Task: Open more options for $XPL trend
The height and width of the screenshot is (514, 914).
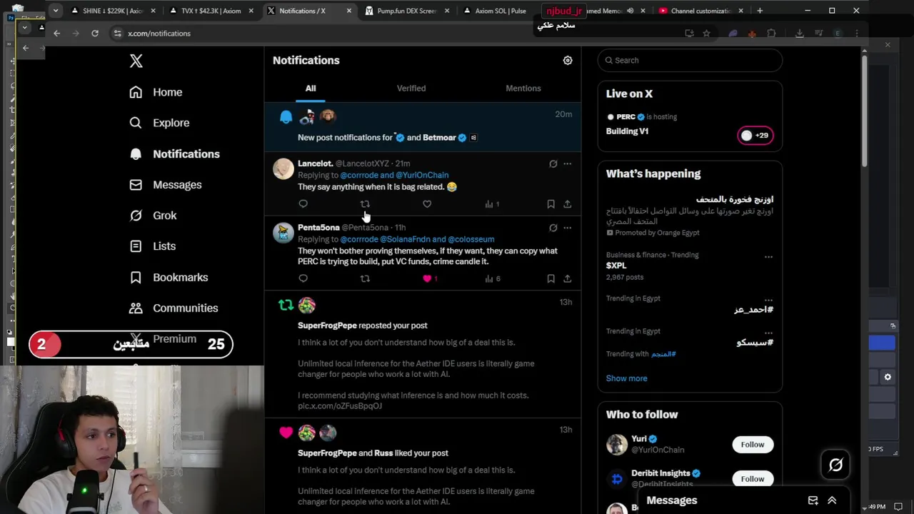Action: [768, 257]
